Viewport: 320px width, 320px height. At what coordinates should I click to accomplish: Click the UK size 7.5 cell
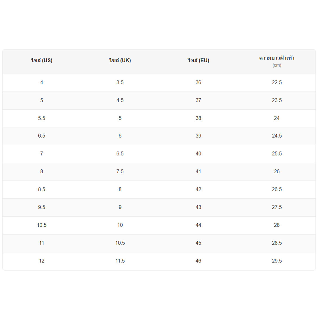click(120, 172)
